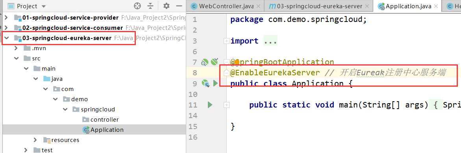Collapse the java folder arrow
Image resolution: width=461 pixels, height=153 pixels.
coord(36,79)
